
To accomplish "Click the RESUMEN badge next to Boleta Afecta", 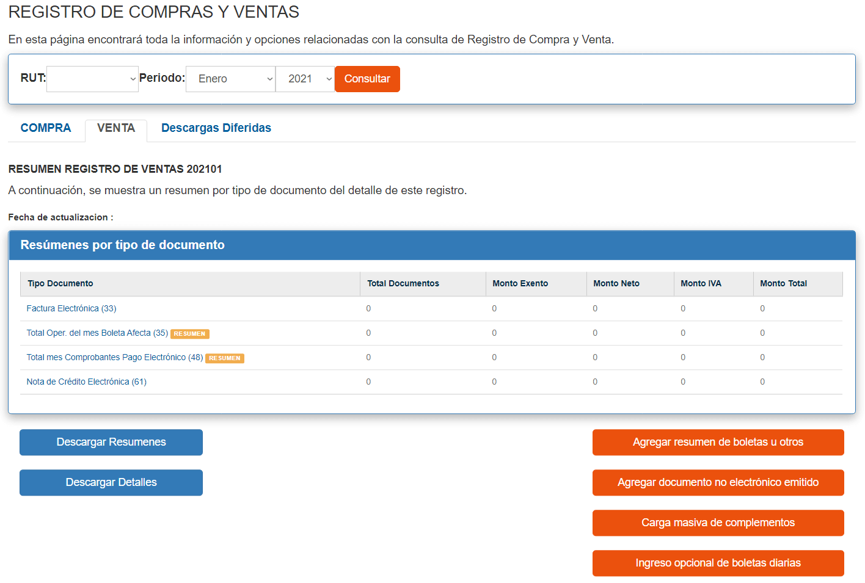I will 189,334.
